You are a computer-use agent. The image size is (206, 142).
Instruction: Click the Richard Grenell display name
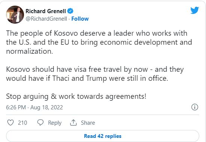[46, 11]
